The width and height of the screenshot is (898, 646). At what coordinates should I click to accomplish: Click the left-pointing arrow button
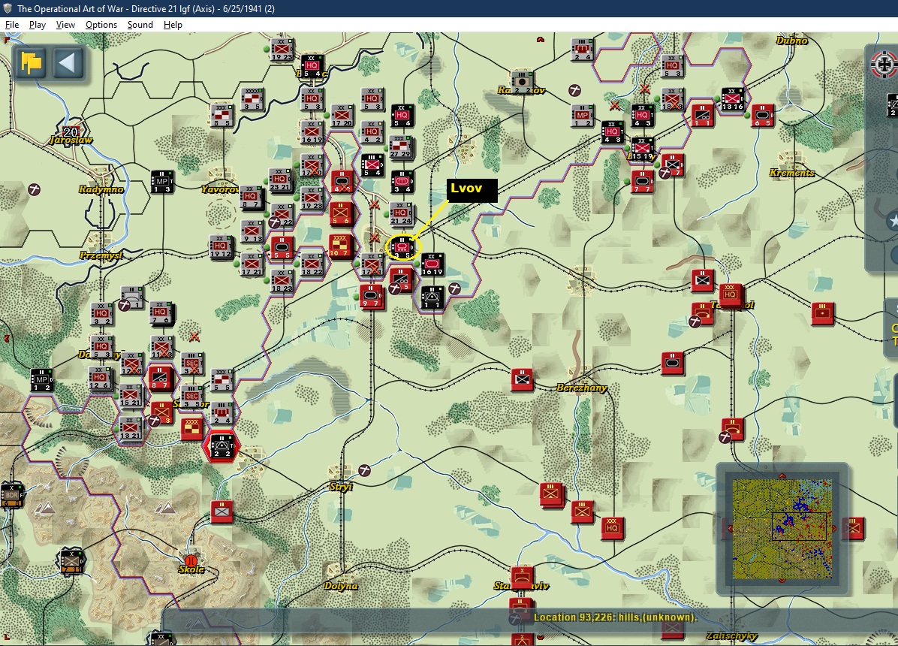point(68,62)
